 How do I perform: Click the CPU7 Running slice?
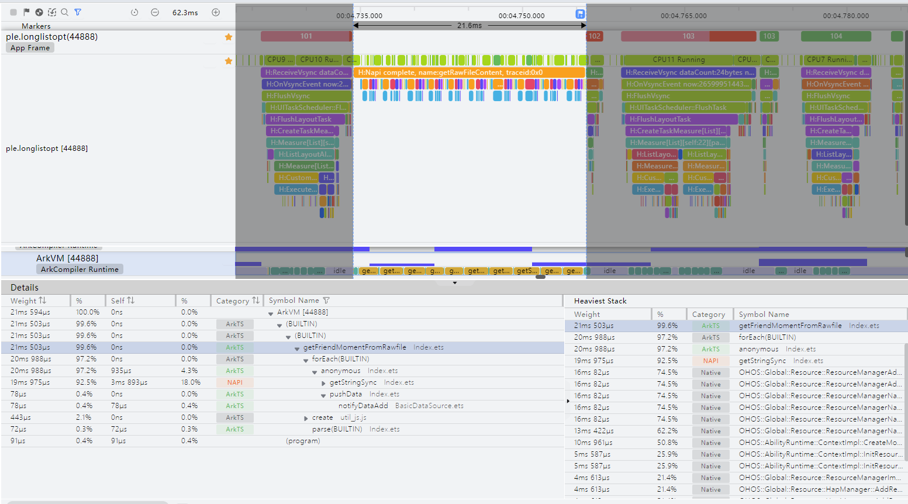point(829,60)
